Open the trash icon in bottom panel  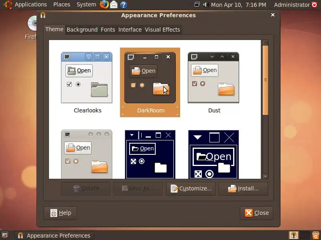click(x=316, y=236)
